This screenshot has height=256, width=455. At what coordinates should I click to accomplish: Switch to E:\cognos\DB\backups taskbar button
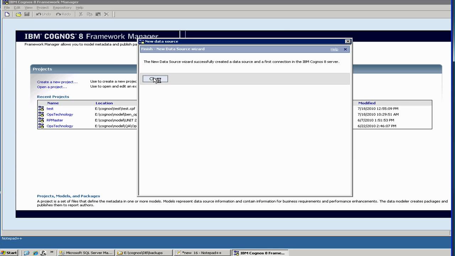point(144,253)
